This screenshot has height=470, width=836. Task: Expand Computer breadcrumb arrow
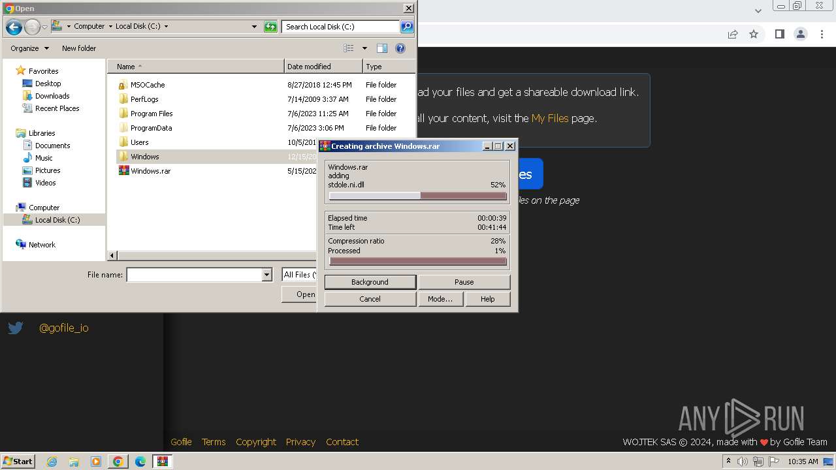[x=110, y=27]
